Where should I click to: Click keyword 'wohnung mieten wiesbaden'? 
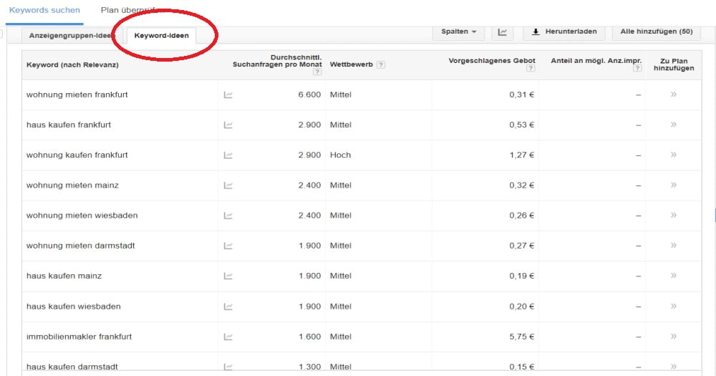82,215
